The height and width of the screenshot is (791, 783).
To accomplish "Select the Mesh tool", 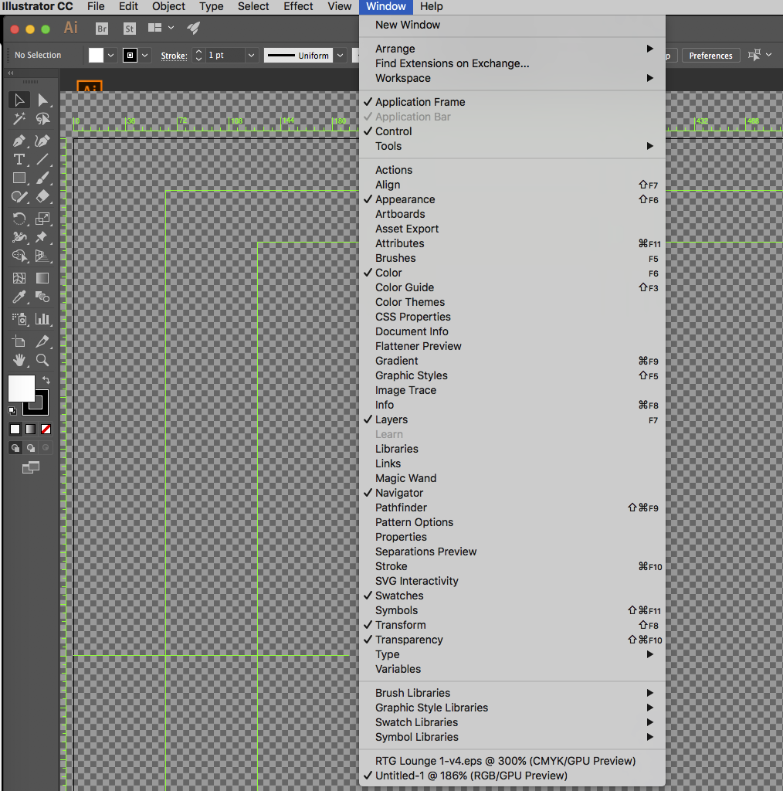I will [x=19, y=278].
